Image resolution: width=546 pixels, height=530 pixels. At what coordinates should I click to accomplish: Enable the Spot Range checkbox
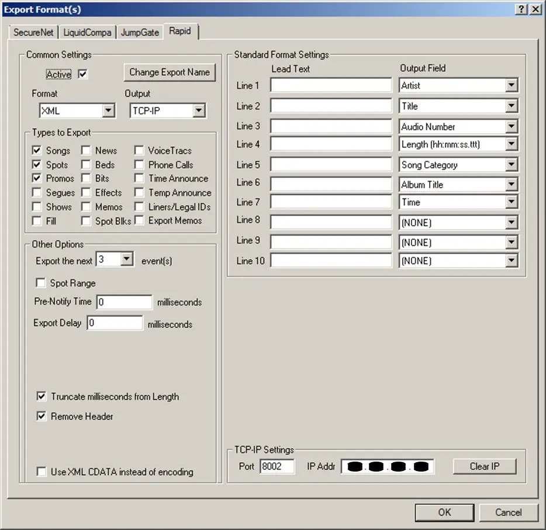(x=41, y=283)
